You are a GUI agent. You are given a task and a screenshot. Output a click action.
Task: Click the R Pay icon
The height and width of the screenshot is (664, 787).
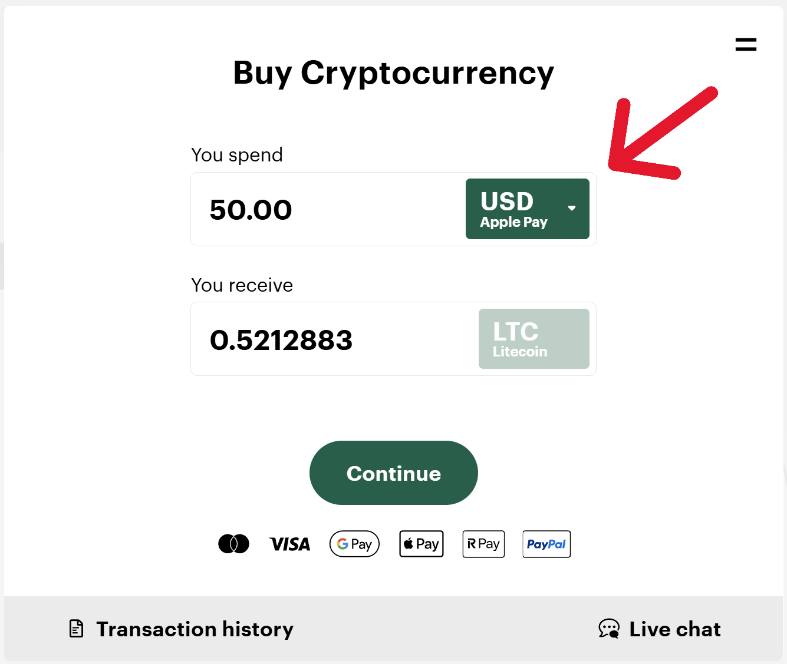click(x=483, y=544)
